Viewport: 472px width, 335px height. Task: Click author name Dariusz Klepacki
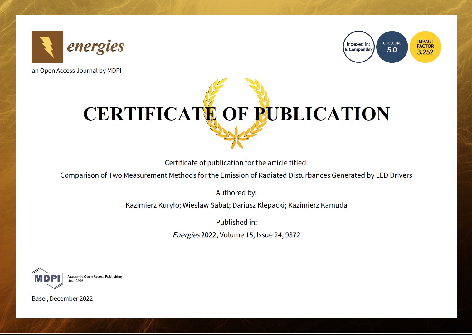coord(258,205)
